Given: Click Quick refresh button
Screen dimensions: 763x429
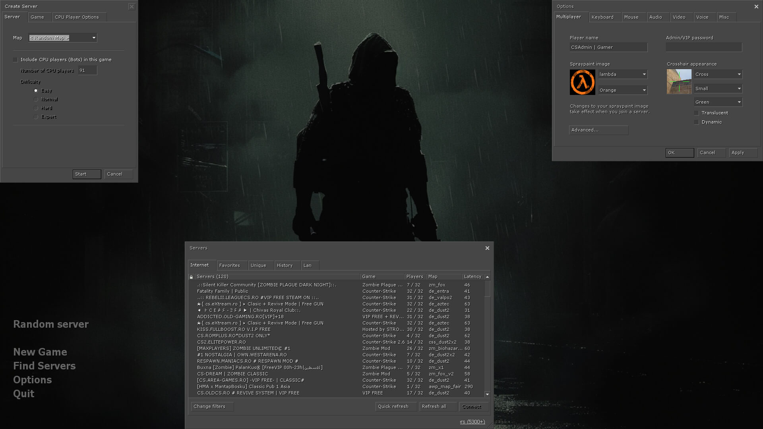Looking at the screenshot, I should (396, 407).
